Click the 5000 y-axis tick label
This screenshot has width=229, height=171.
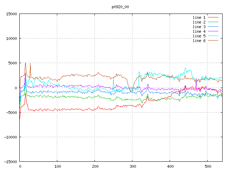click(x=12, y=63)
